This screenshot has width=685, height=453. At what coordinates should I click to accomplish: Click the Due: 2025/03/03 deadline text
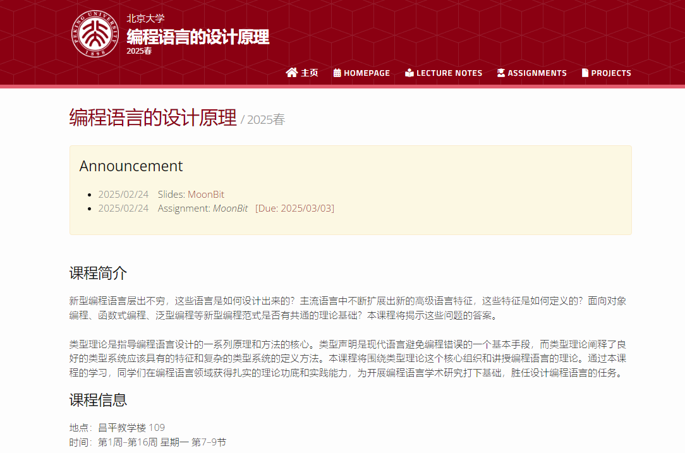pyautogui.click(x=294, y=208)
